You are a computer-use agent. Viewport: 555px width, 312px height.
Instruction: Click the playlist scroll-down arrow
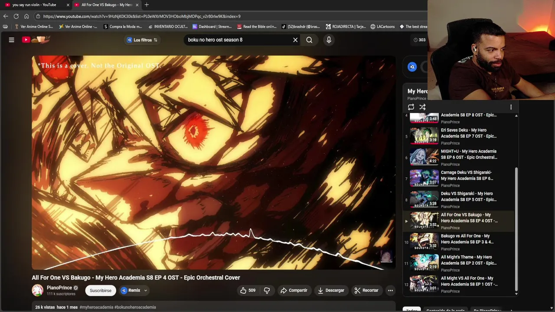[516, 294]
